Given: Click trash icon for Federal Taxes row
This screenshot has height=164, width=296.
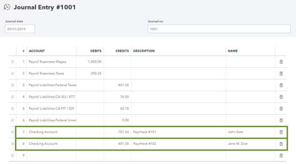Looking at the screenshot, I should [281, 85].
